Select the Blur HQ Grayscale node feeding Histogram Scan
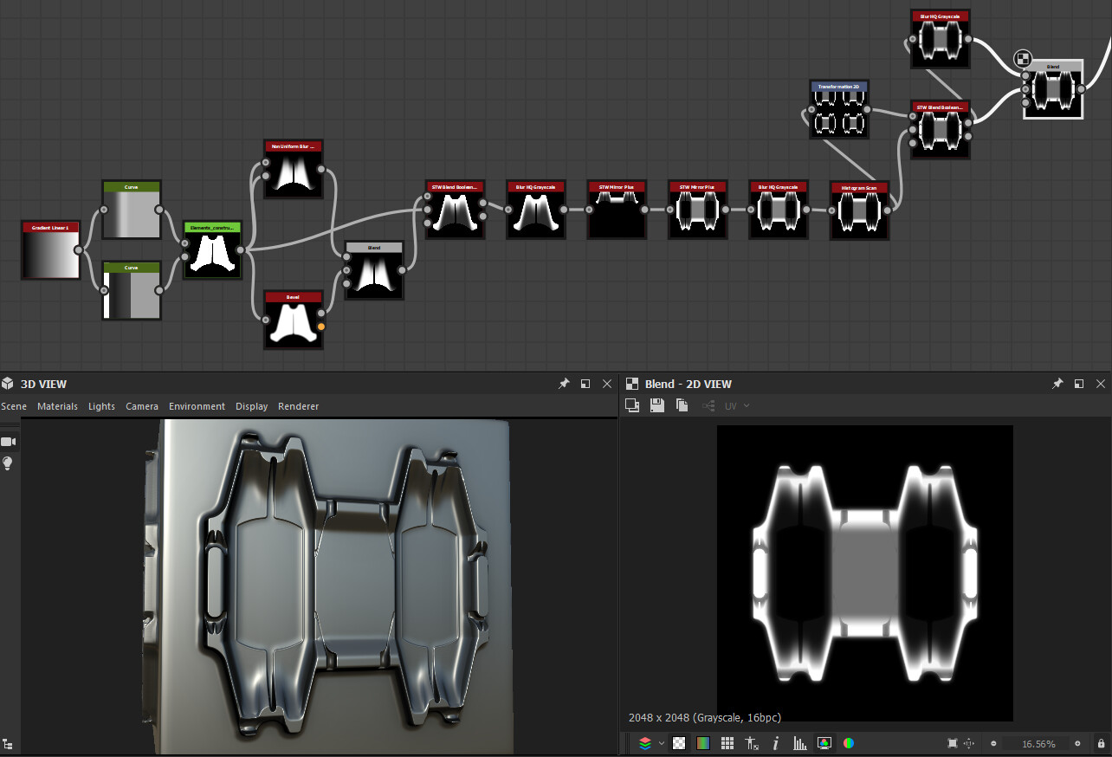This screenshot has width=1112, height=757. [x=778, y=210]
